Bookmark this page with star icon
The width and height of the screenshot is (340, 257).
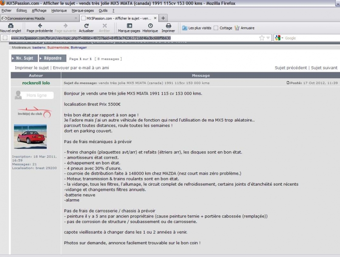262,38
